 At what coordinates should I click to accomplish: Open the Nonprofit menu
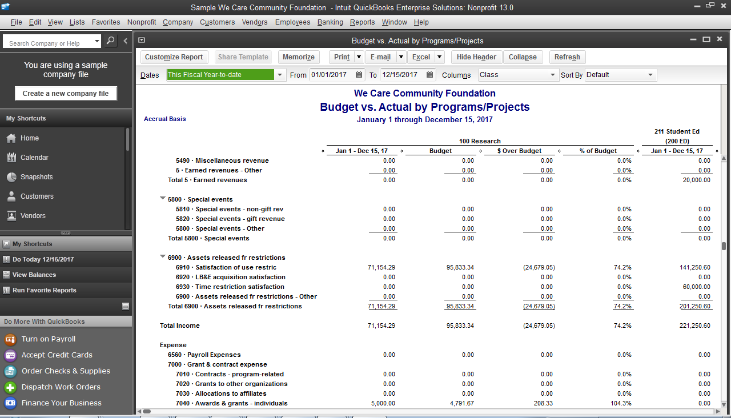pyautogui.click(x=142, y=22)
